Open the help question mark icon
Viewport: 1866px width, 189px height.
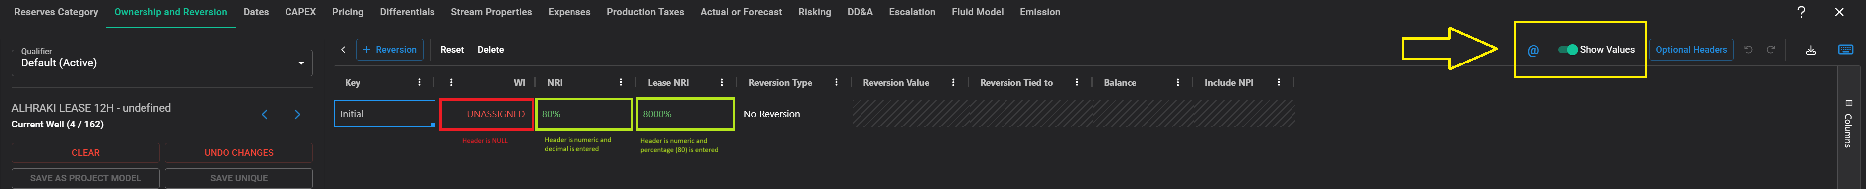[1802, 12]
